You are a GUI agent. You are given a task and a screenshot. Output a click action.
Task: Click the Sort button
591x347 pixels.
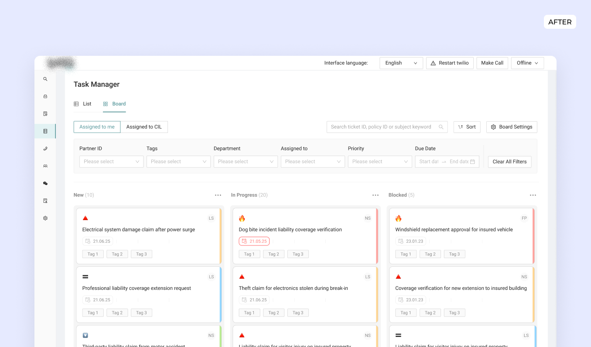click(x=467, y=127)
